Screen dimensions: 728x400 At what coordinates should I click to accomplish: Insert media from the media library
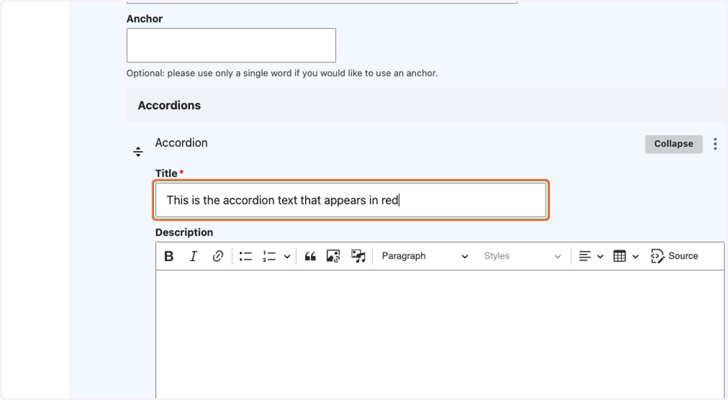coord(358,256)
